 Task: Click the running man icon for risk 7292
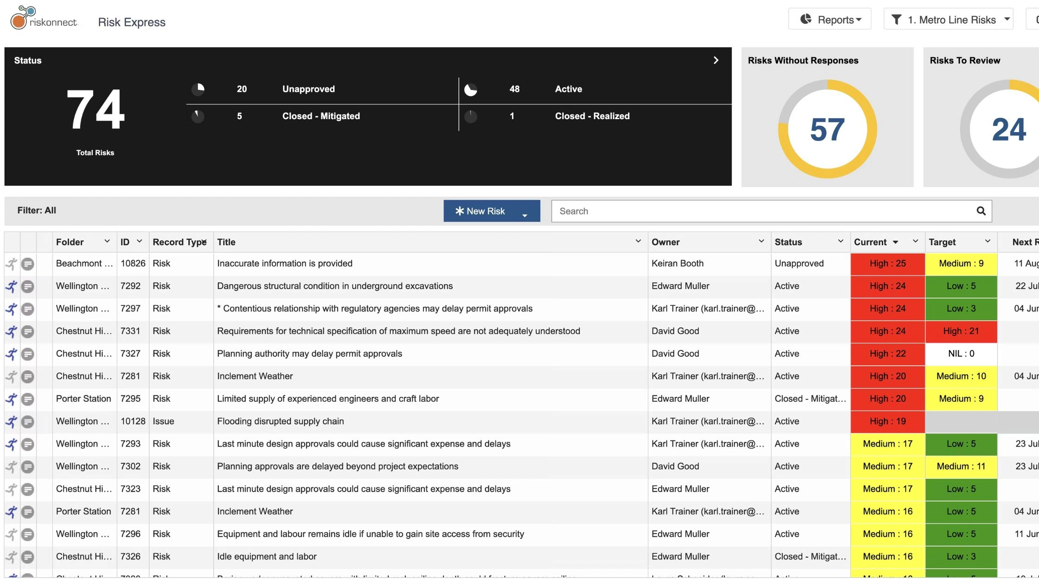[12, 286]
